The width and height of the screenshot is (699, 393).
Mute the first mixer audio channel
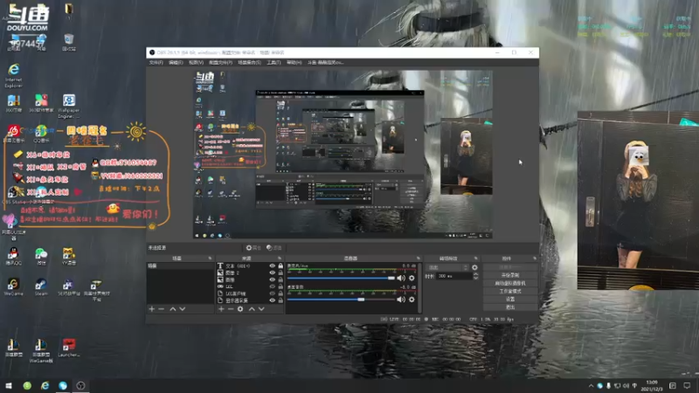(x=401, y=278)
